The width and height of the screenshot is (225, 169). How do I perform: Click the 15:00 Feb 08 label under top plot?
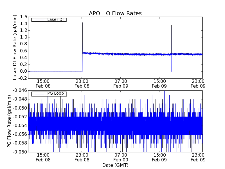pos(43,84)
